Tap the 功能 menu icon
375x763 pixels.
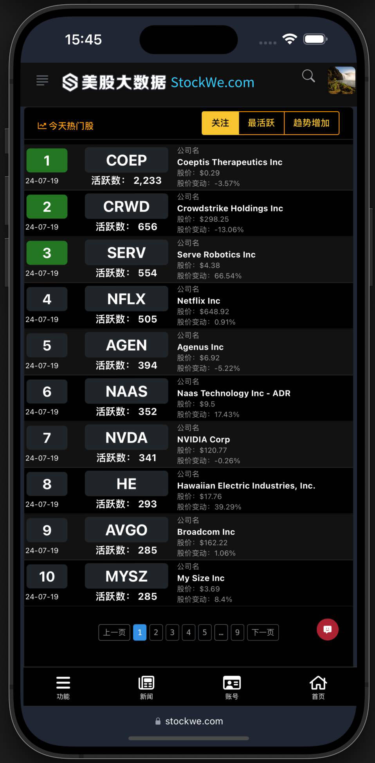[63, 683]
